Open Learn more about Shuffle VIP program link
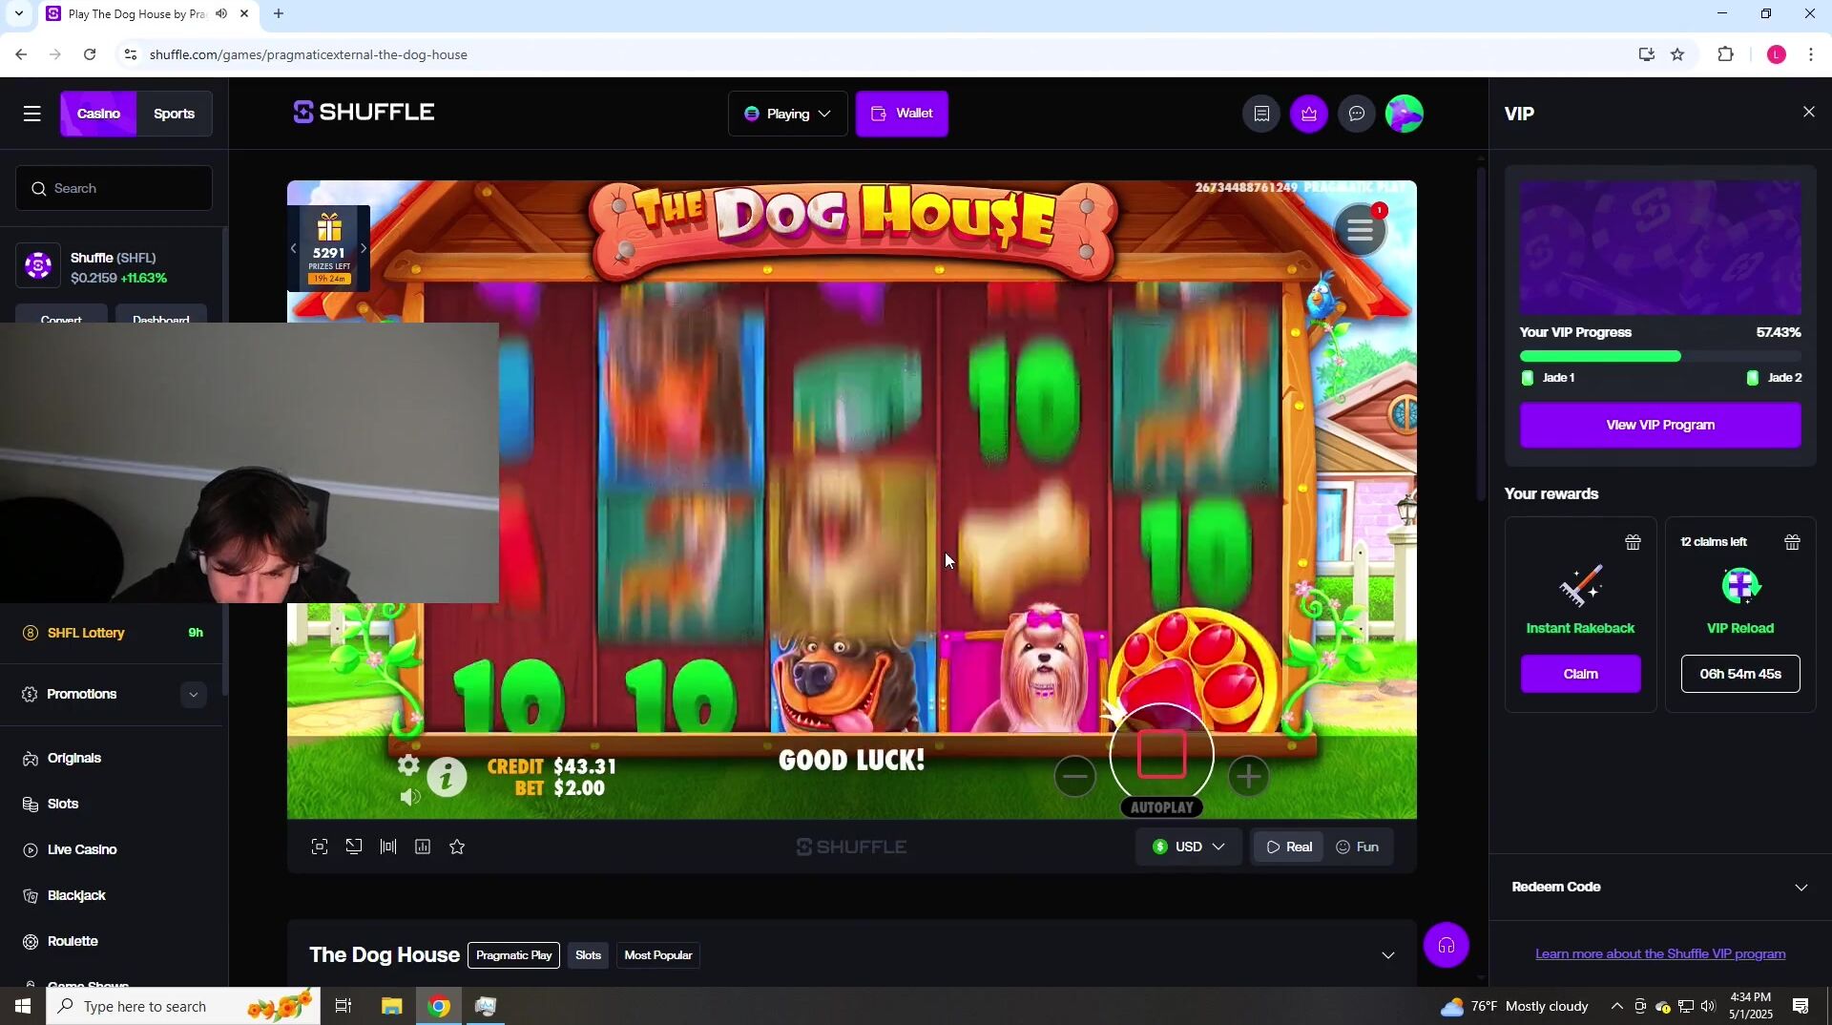Viewport: 1832px width, 1025px height. (x=1660, y=953)
